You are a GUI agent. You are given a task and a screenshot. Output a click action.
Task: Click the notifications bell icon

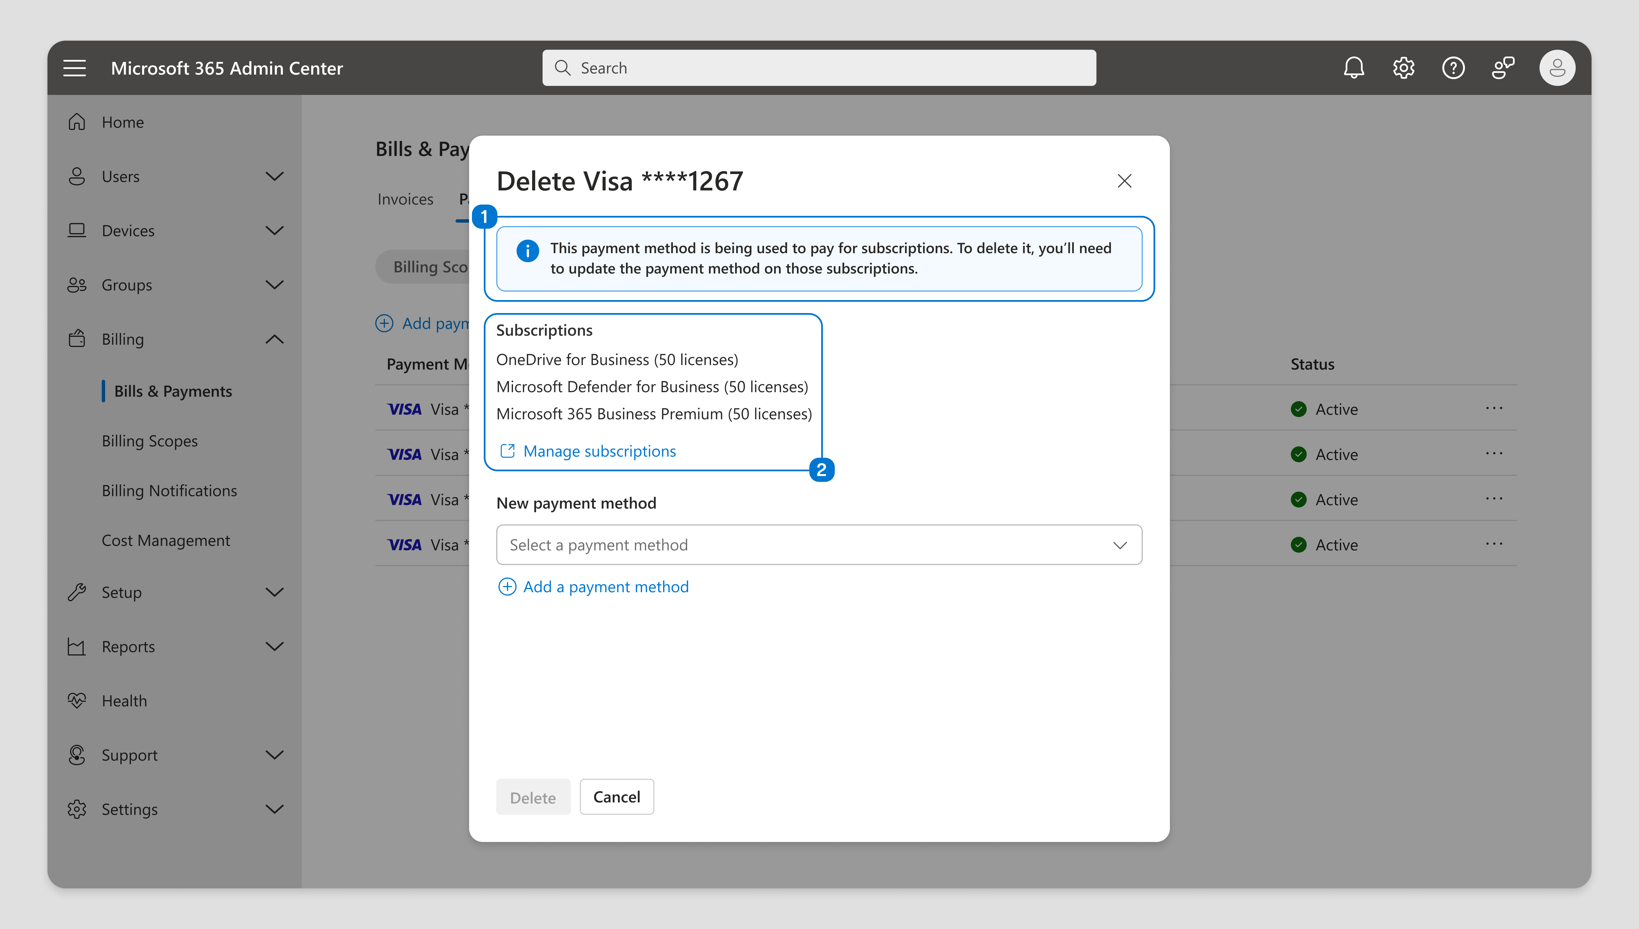point(1353,68)
